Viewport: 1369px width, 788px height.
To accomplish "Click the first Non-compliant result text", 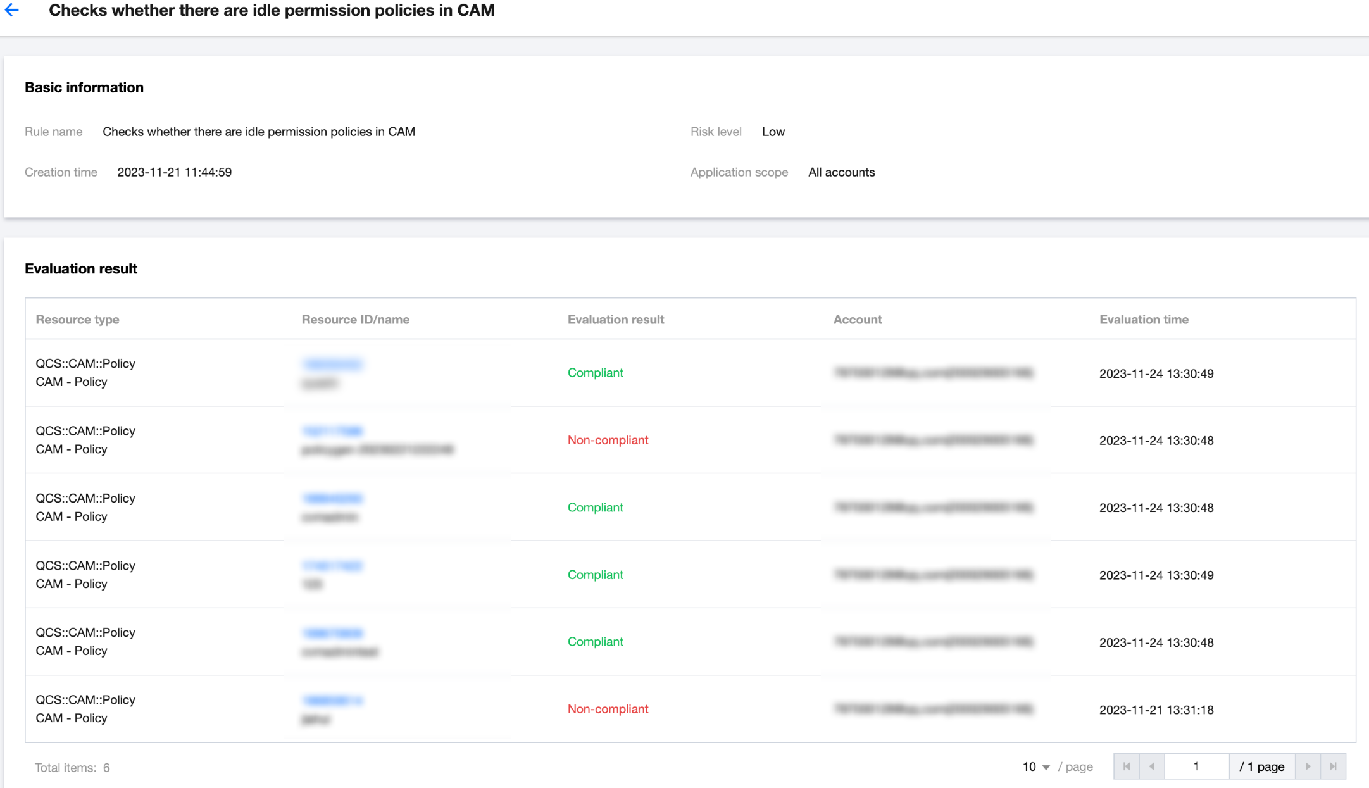I will [x=608, y=440].
